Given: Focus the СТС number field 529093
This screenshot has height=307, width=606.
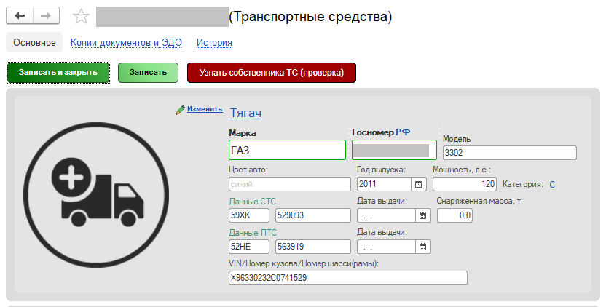Looking at the screenshot, I should click(313, 215).
